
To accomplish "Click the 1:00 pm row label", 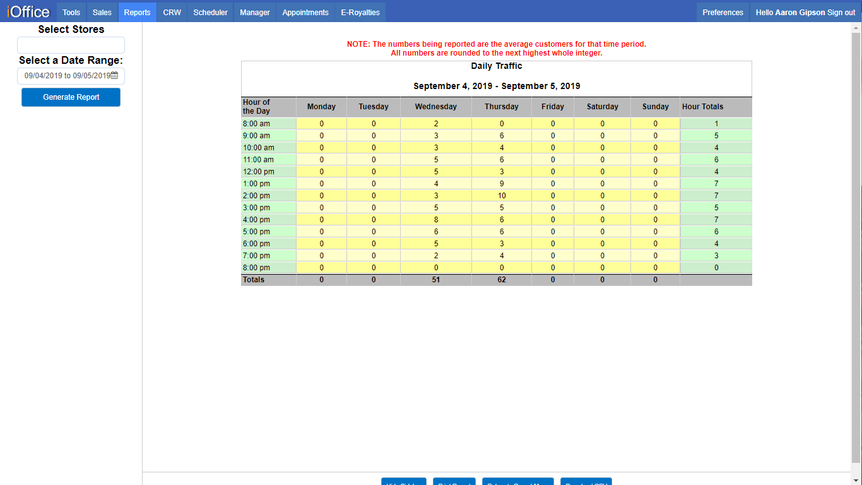I will point(269,184).
